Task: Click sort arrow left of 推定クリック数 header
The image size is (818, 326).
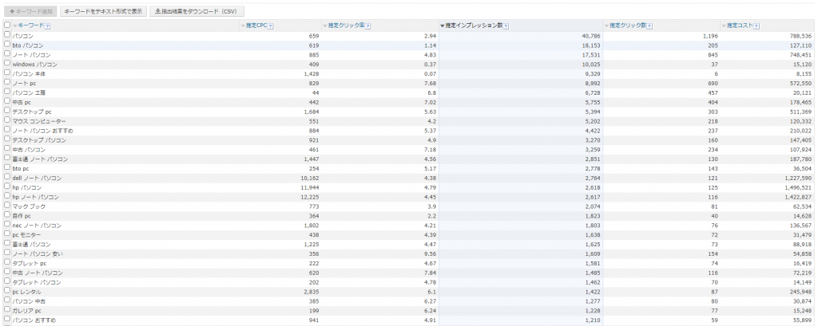Action: (x=607, y=26)
